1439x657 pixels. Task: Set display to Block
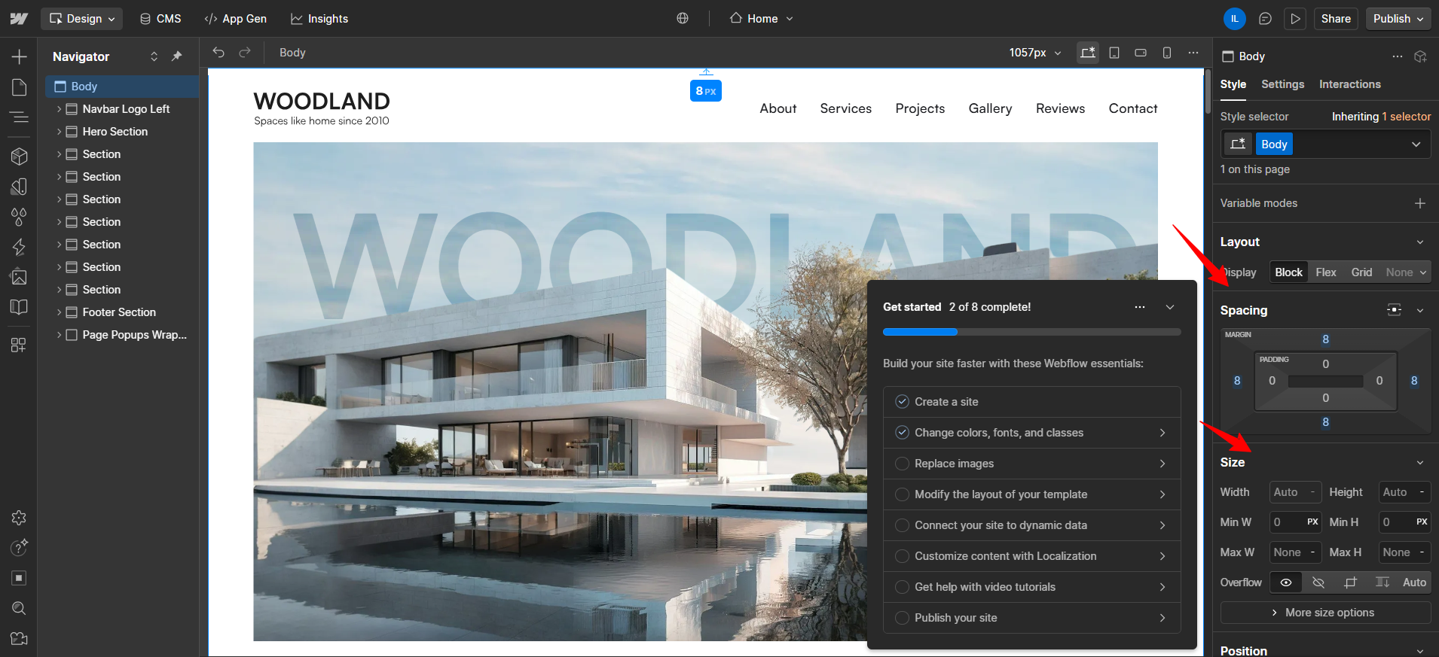click(1288, 272)
